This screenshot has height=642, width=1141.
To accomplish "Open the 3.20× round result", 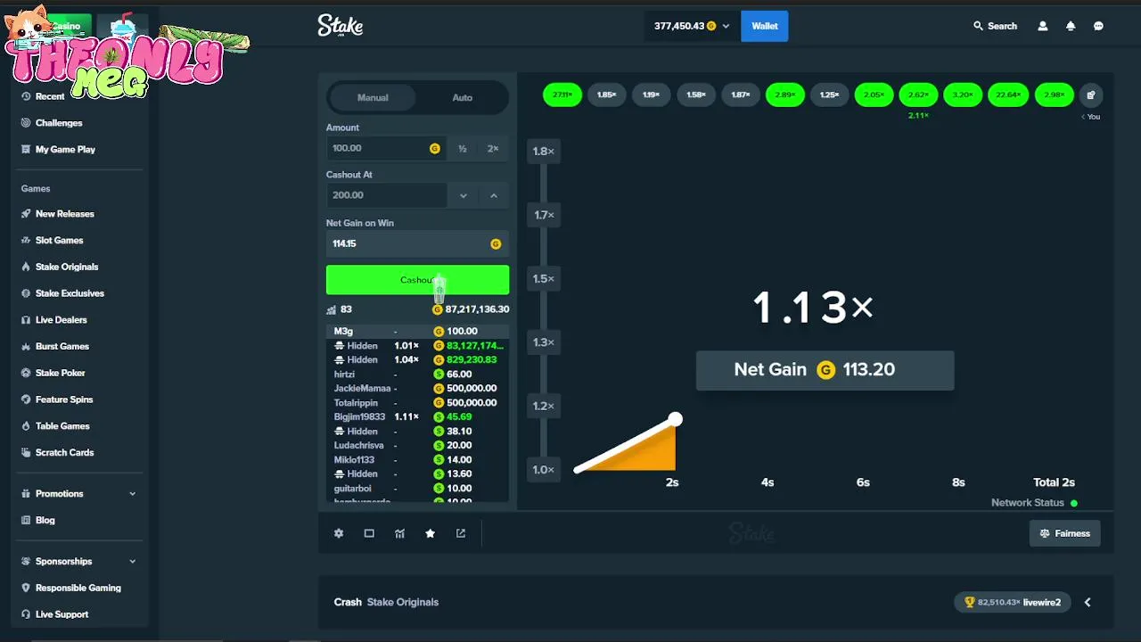I will [x=964, y=95].
